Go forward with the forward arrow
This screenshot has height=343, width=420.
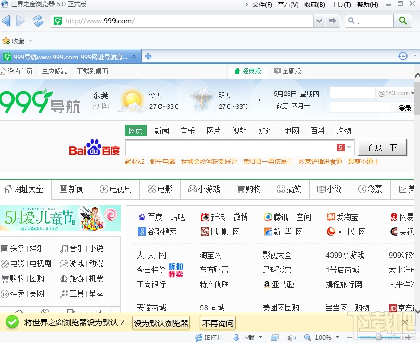coord(20,21)
